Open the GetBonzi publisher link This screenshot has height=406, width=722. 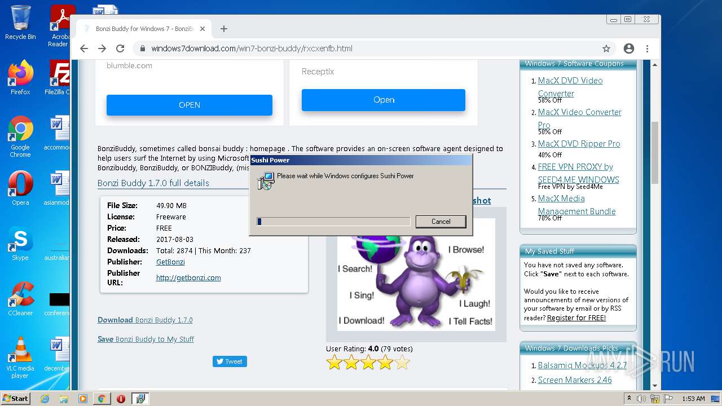point(170,262)
